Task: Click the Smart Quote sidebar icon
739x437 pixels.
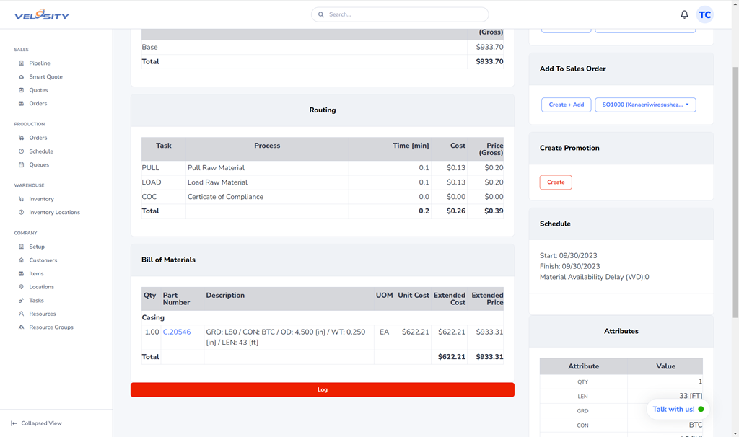Action: pos(22,77)
